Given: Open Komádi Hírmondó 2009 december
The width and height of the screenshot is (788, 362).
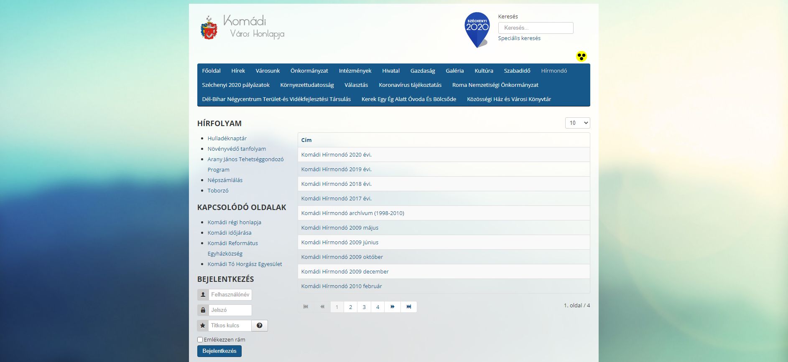Looking at the screenshot, I should tap(345, 271).
